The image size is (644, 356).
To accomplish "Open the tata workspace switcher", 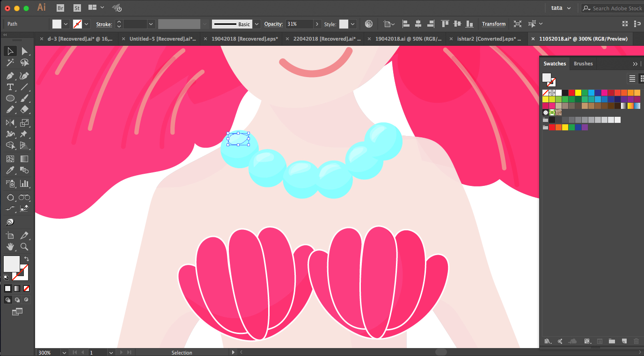I will click(x=561, y=8).
